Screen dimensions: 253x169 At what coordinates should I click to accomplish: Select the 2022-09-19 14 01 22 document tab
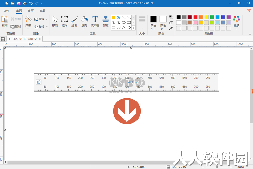tap(25, 39)
